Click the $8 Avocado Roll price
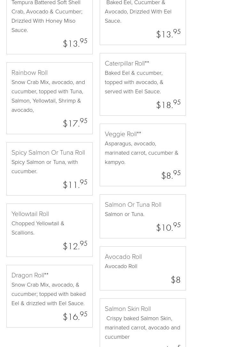The width and height of the screenshot is (246, 347). [x=176, y=280]
